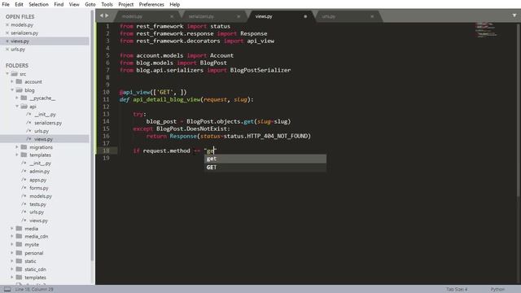
Task: Expand the mysite folder
Action: [x=12, y=244]
